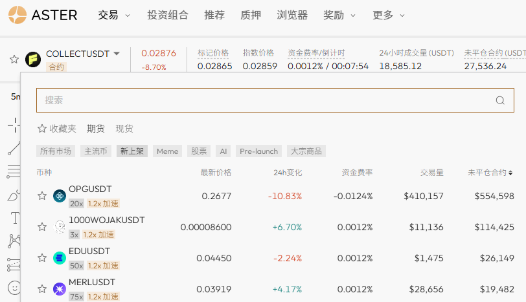This screenshot has width=526, height=302.
Task: Select the brush drawing tool
Action: pos(14,195)
